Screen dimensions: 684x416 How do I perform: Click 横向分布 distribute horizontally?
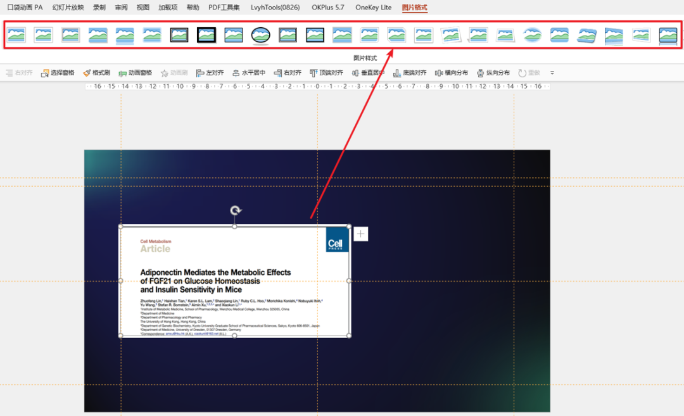pyautogui.click(x=452, y=73)
